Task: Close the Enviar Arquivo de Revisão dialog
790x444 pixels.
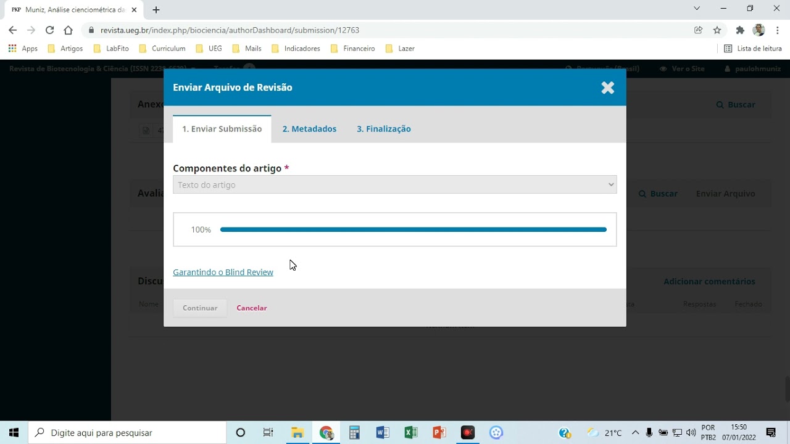Action: coord(608,88)
